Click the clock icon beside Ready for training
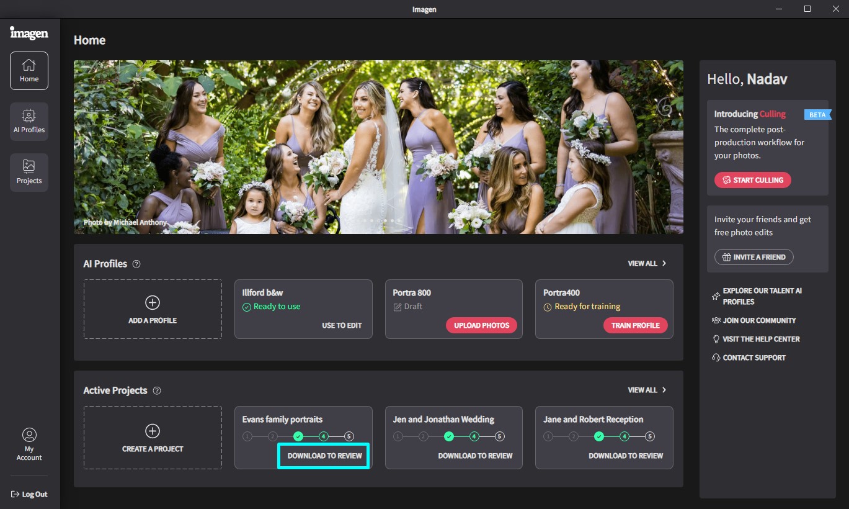Viewport: 849px width, 509px height. coord(548,307)
